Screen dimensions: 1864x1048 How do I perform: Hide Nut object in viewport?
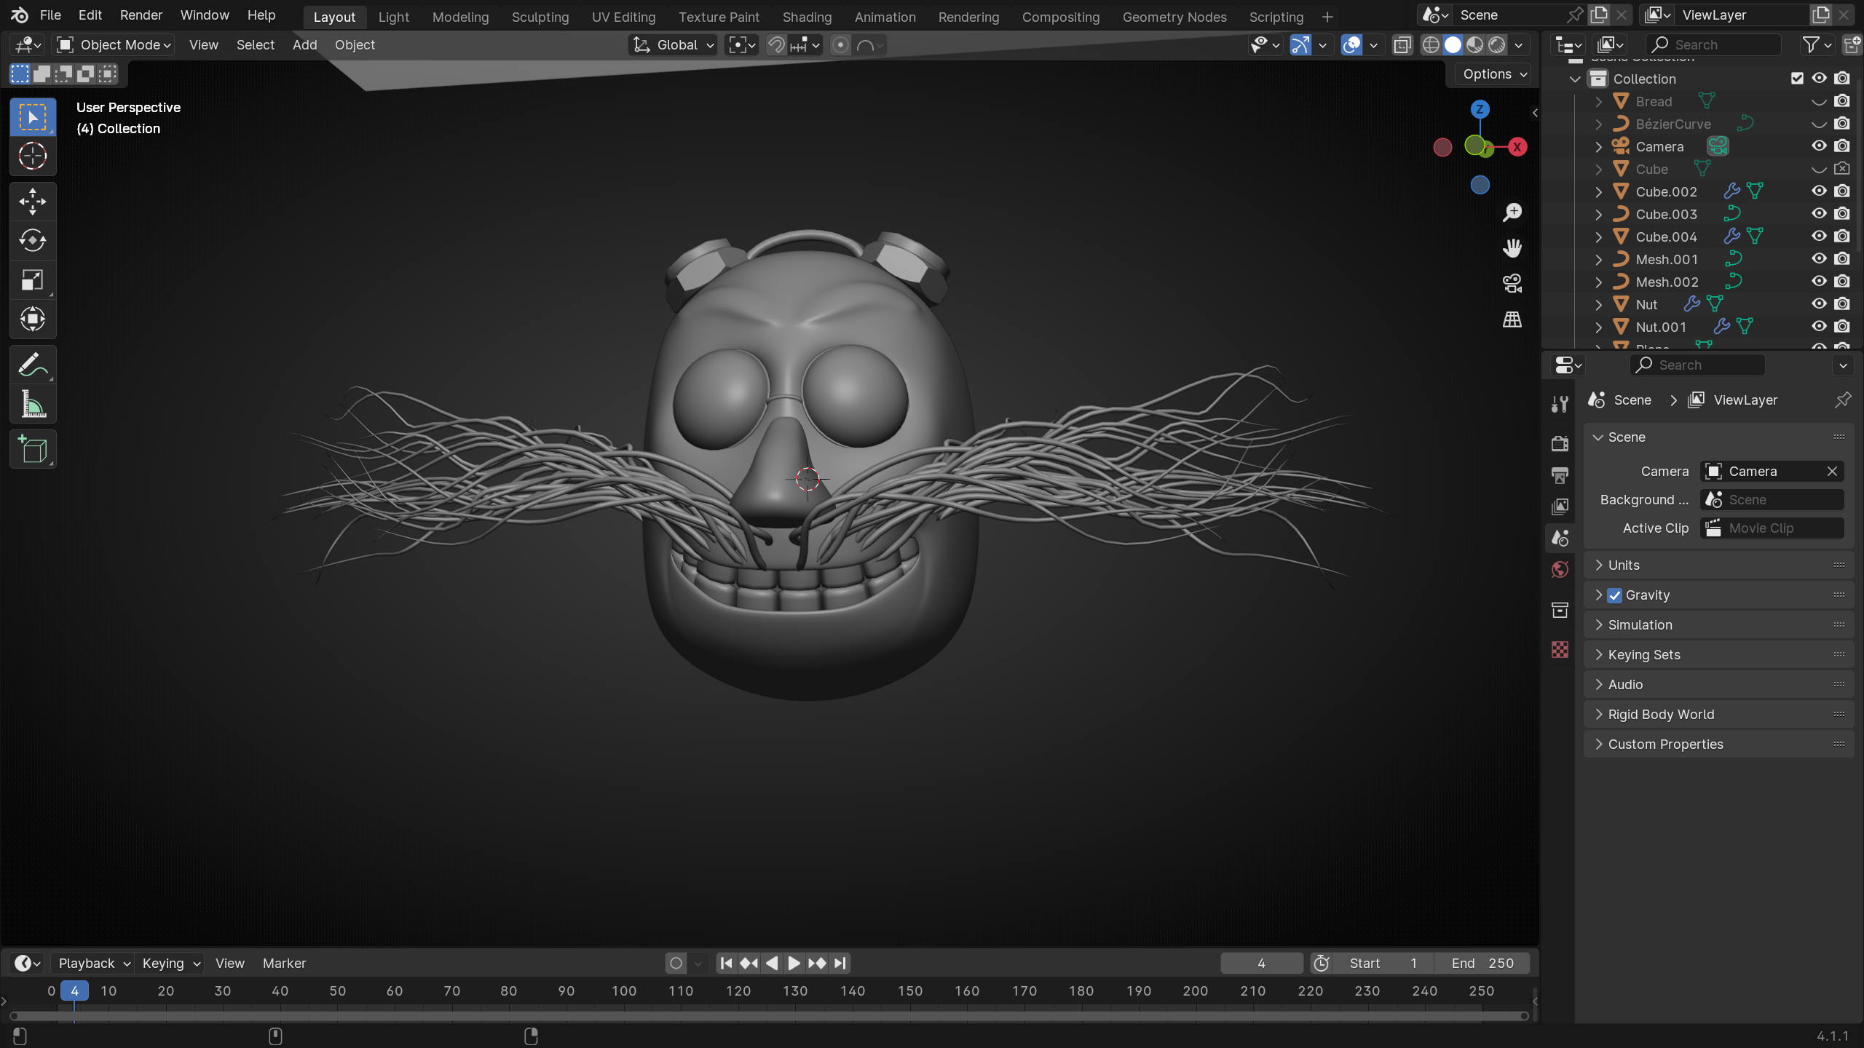pos(1819,304)
